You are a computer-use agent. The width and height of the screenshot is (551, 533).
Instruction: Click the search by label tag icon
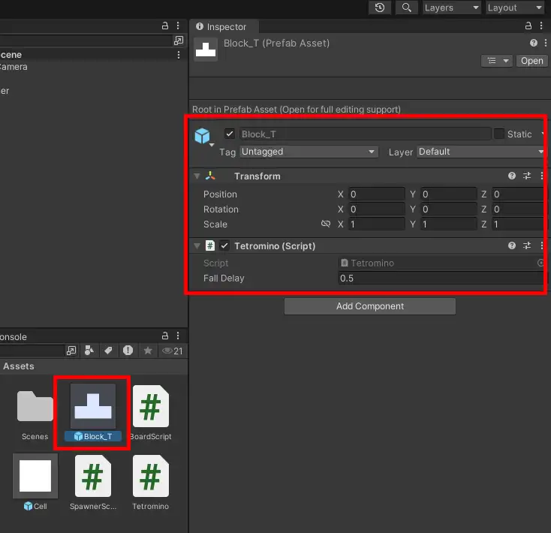[x=108, y=351]
